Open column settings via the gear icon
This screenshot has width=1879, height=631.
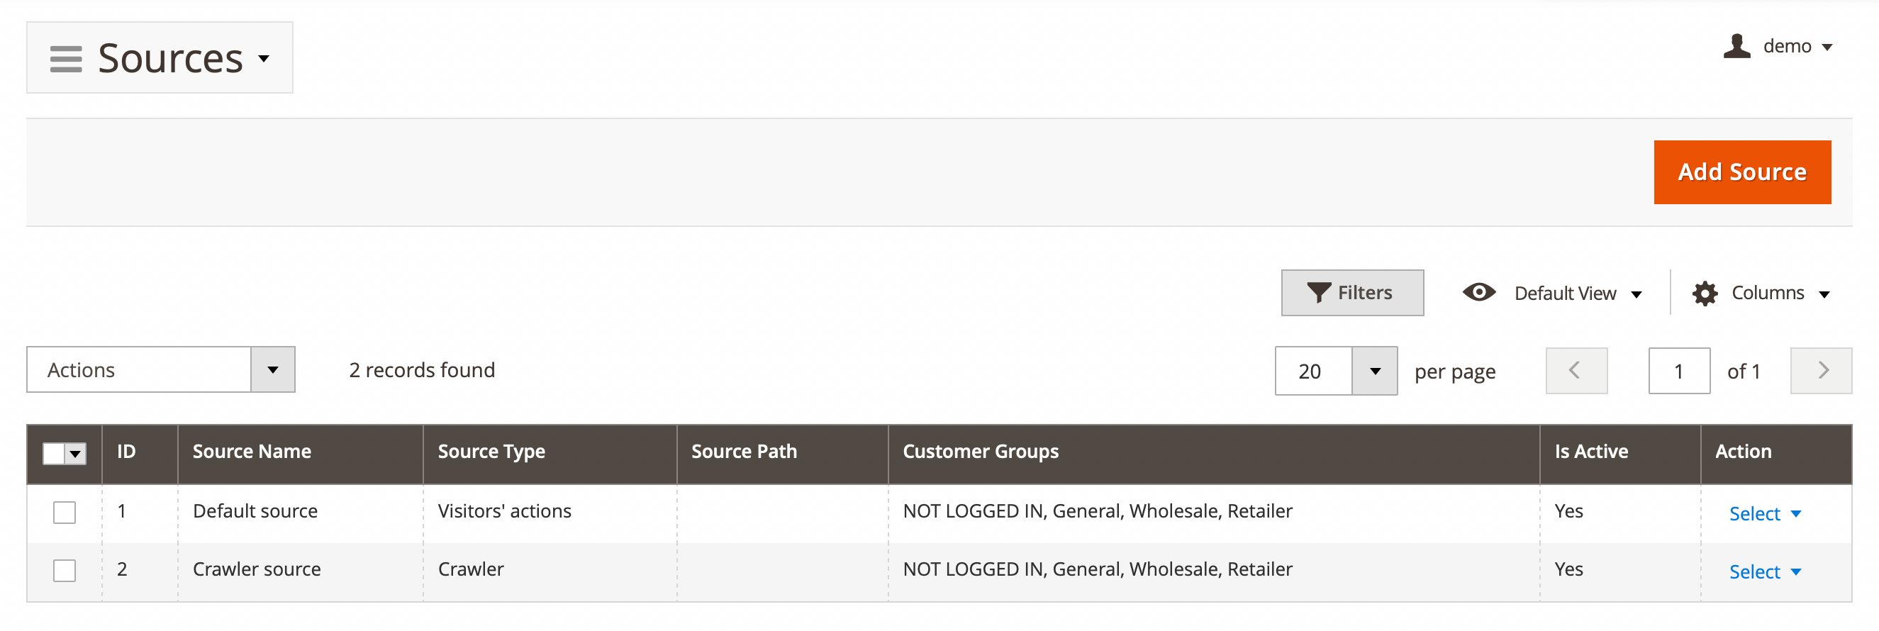coord(1705,293)
